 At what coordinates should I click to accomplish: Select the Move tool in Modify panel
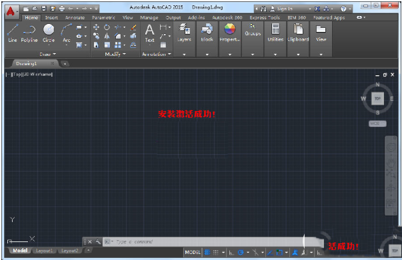coord(96,27)
